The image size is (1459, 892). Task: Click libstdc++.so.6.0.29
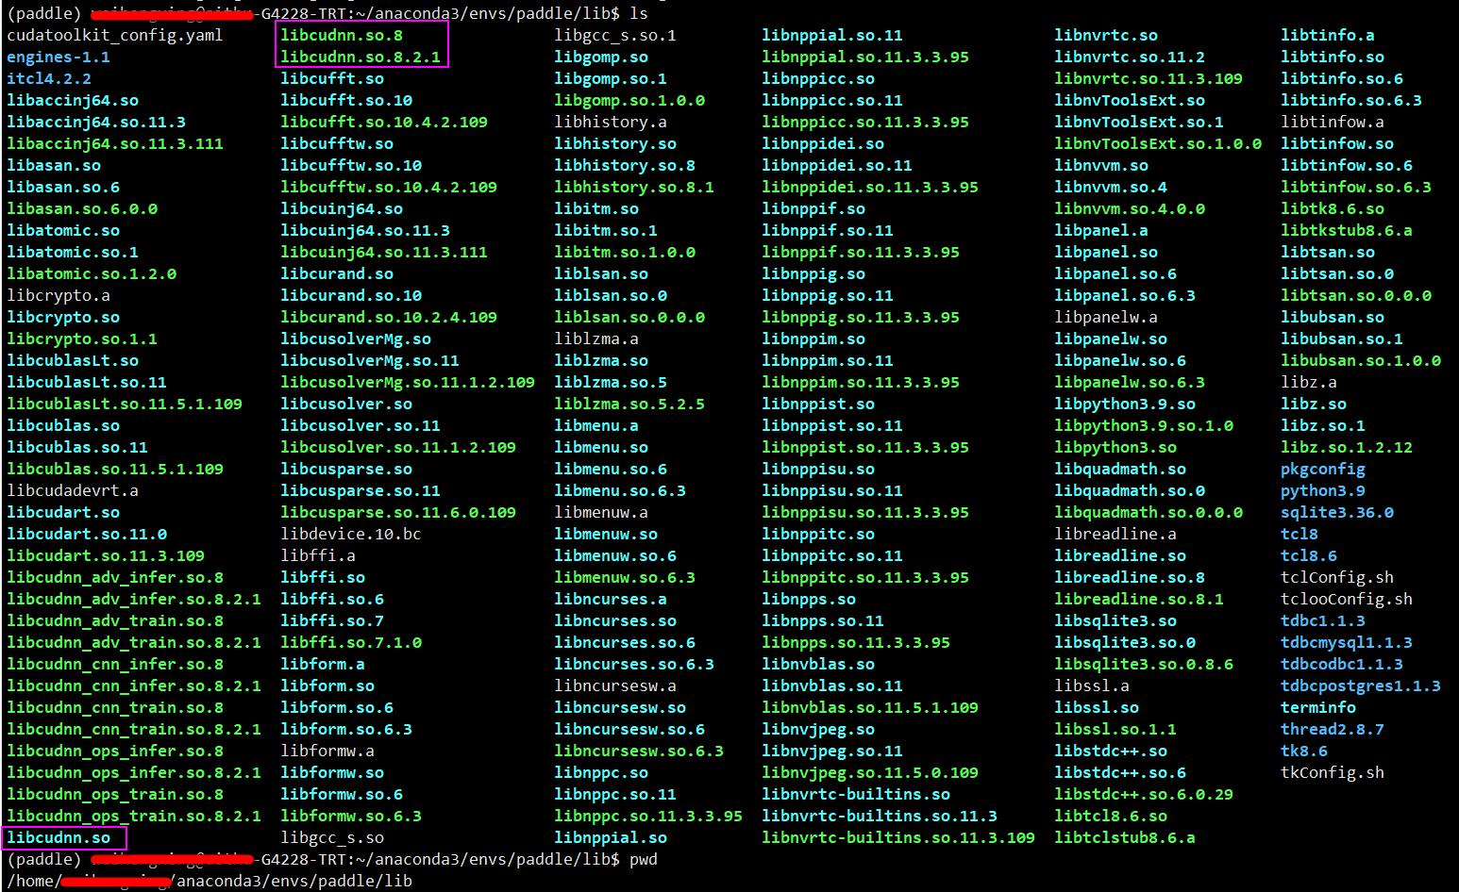tap(1144, 794)
